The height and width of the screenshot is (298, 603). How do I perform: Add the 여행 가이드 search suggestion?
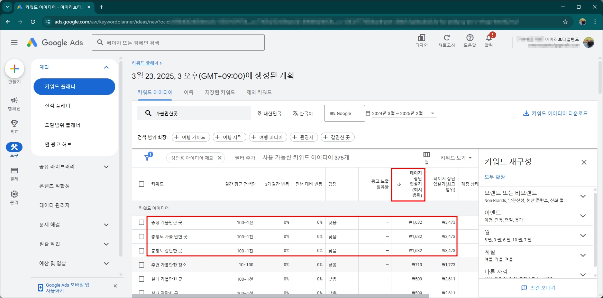coord(191,137)
